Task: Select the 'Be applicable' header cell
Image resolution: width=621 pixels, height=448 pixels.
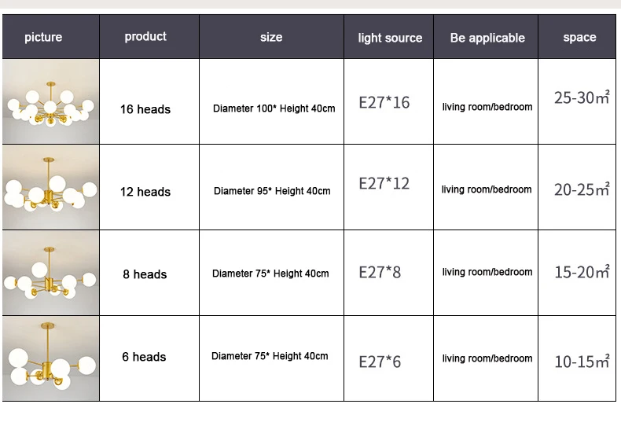Action: (x=486, y=37)
